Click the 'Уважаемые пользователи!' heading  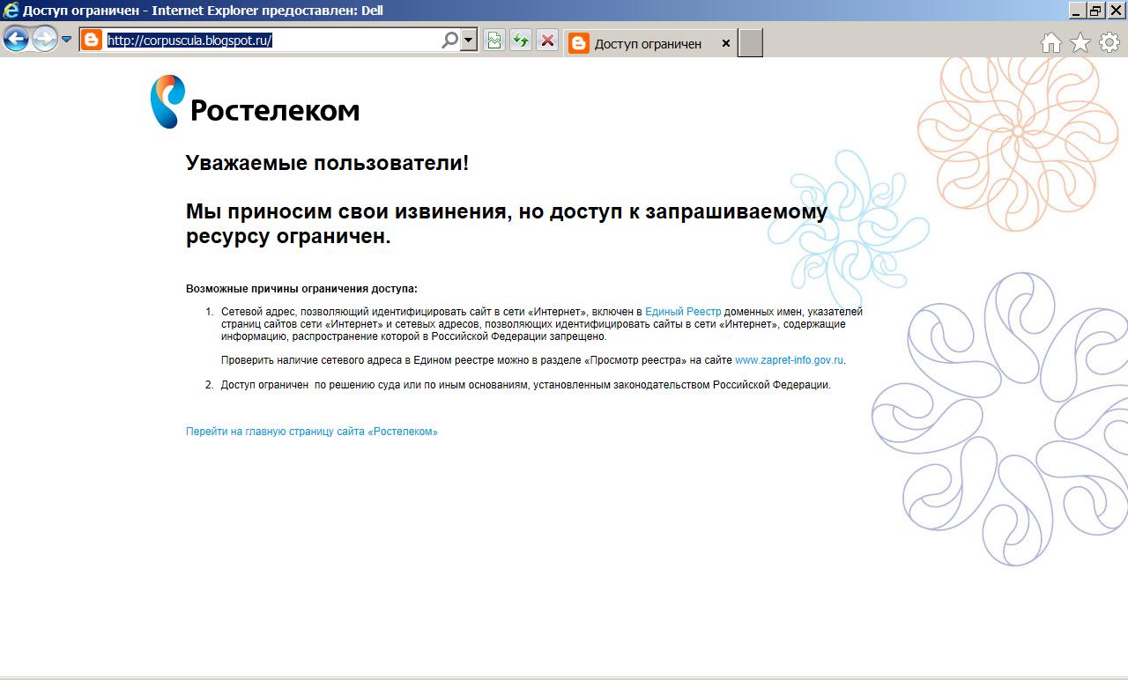tap(327, 163)
